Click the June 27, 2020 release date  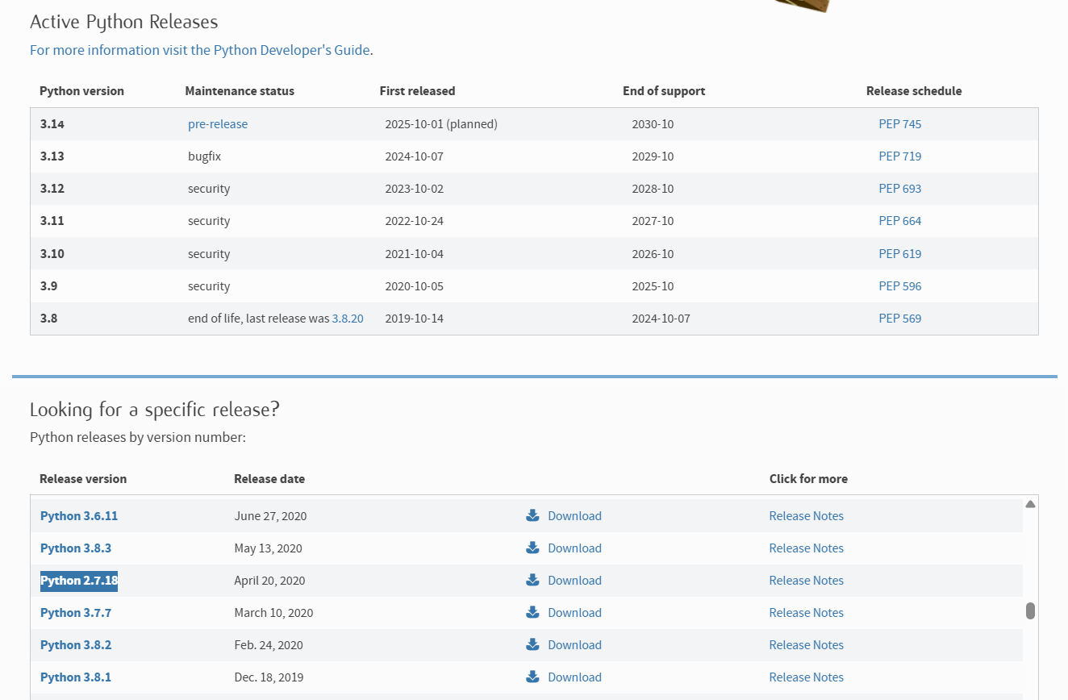pos(270,516)
